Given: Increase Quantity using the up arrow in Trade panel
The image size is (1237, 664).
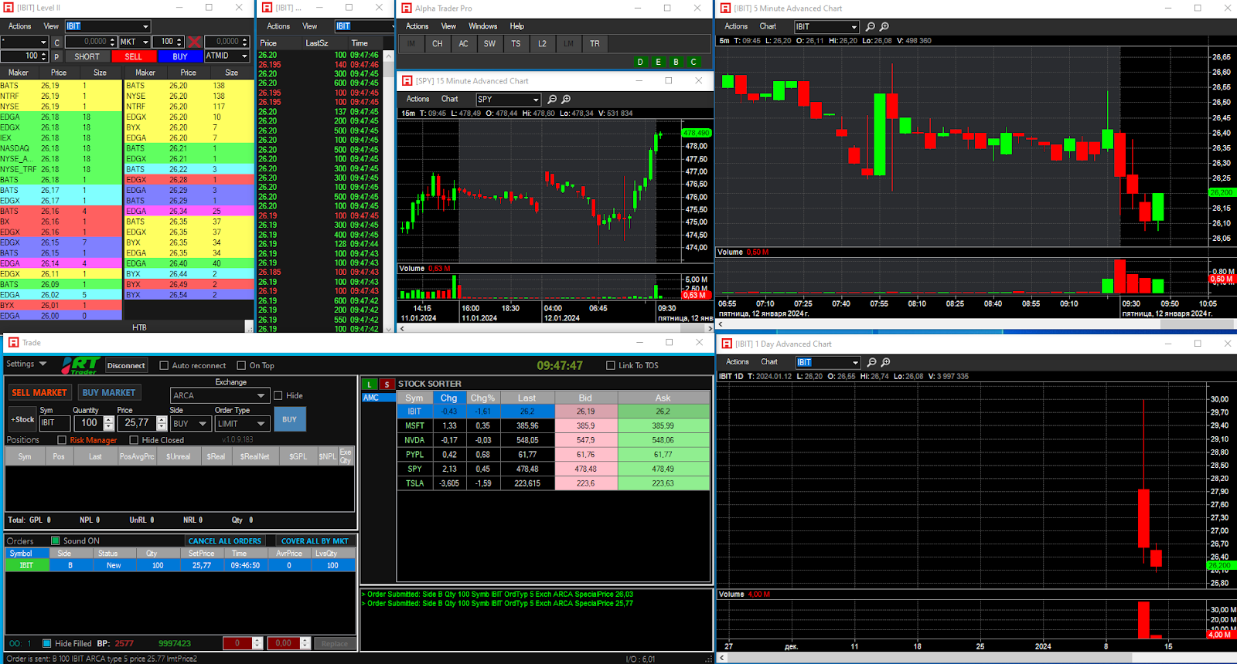Looking at the screenshot, I should tap(109, 419).
